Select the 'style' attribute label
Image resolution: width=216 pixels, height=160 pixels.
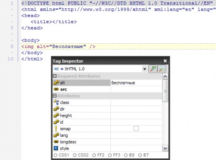(64, 149)
